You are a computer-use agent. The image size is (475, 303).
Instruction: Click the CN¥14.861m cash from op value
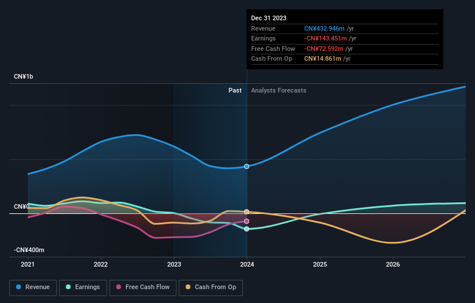coord(323,59)
